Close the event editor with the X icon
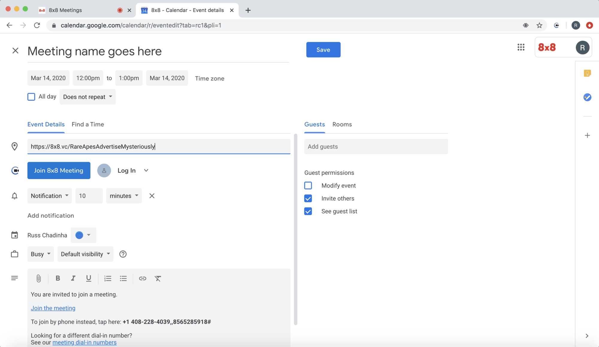This screenshot has width=599, height=347. (x=15, y=51)
